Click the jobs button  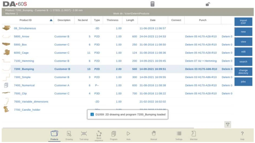pyautogui.click(x=243, y=81)
